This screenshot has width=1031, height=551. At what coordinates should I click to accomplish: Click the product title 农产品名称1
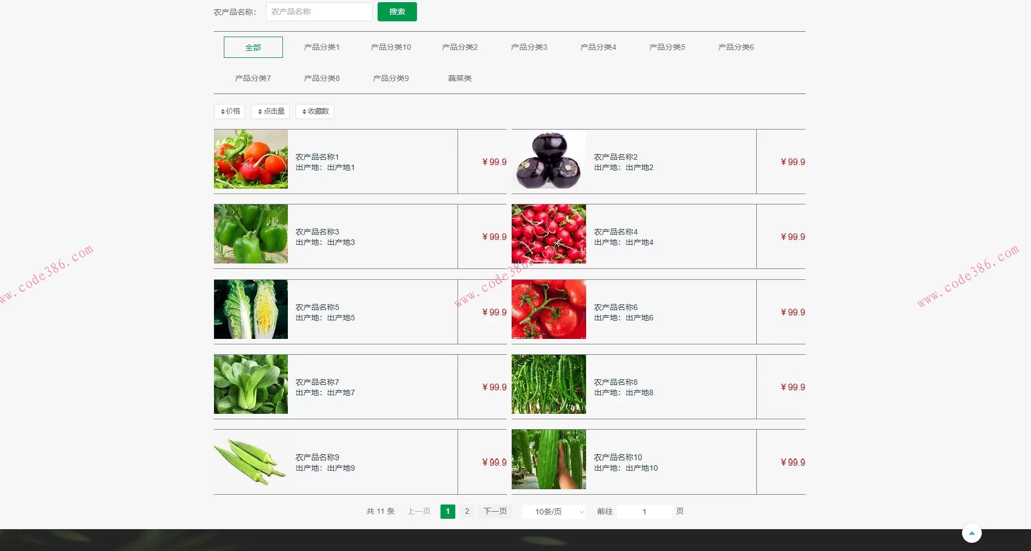(x=317, y=157)
